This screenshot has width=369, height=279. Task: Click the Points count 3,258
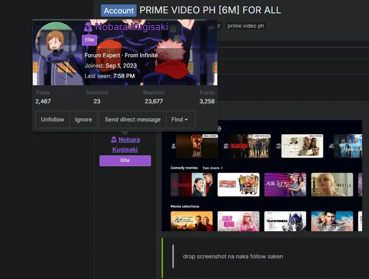point(207,101)
